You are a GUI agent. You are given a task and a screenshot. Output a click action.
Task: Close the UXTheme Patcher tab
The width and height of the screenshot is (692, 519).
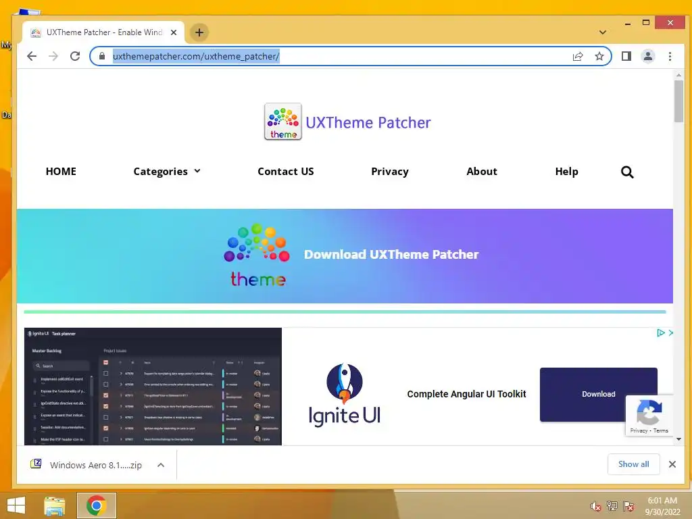[174, 32]
